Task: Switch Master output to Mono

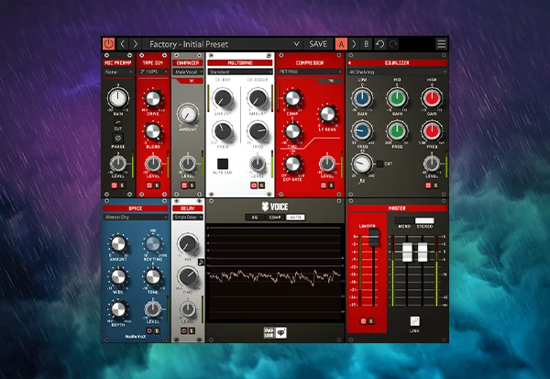Action: pos(404,220)
